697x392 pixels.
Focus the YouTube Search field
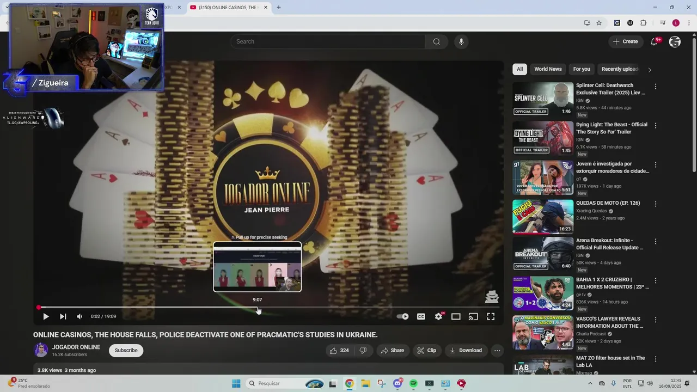(328, 42)
